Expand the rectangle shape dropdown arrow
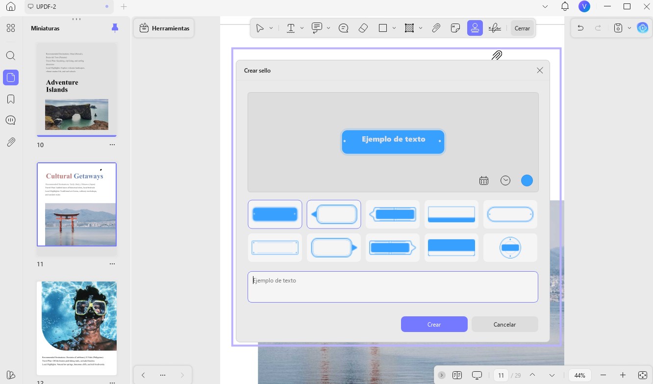The height and width of the screenshot is (384, 653). click(394, 28)
